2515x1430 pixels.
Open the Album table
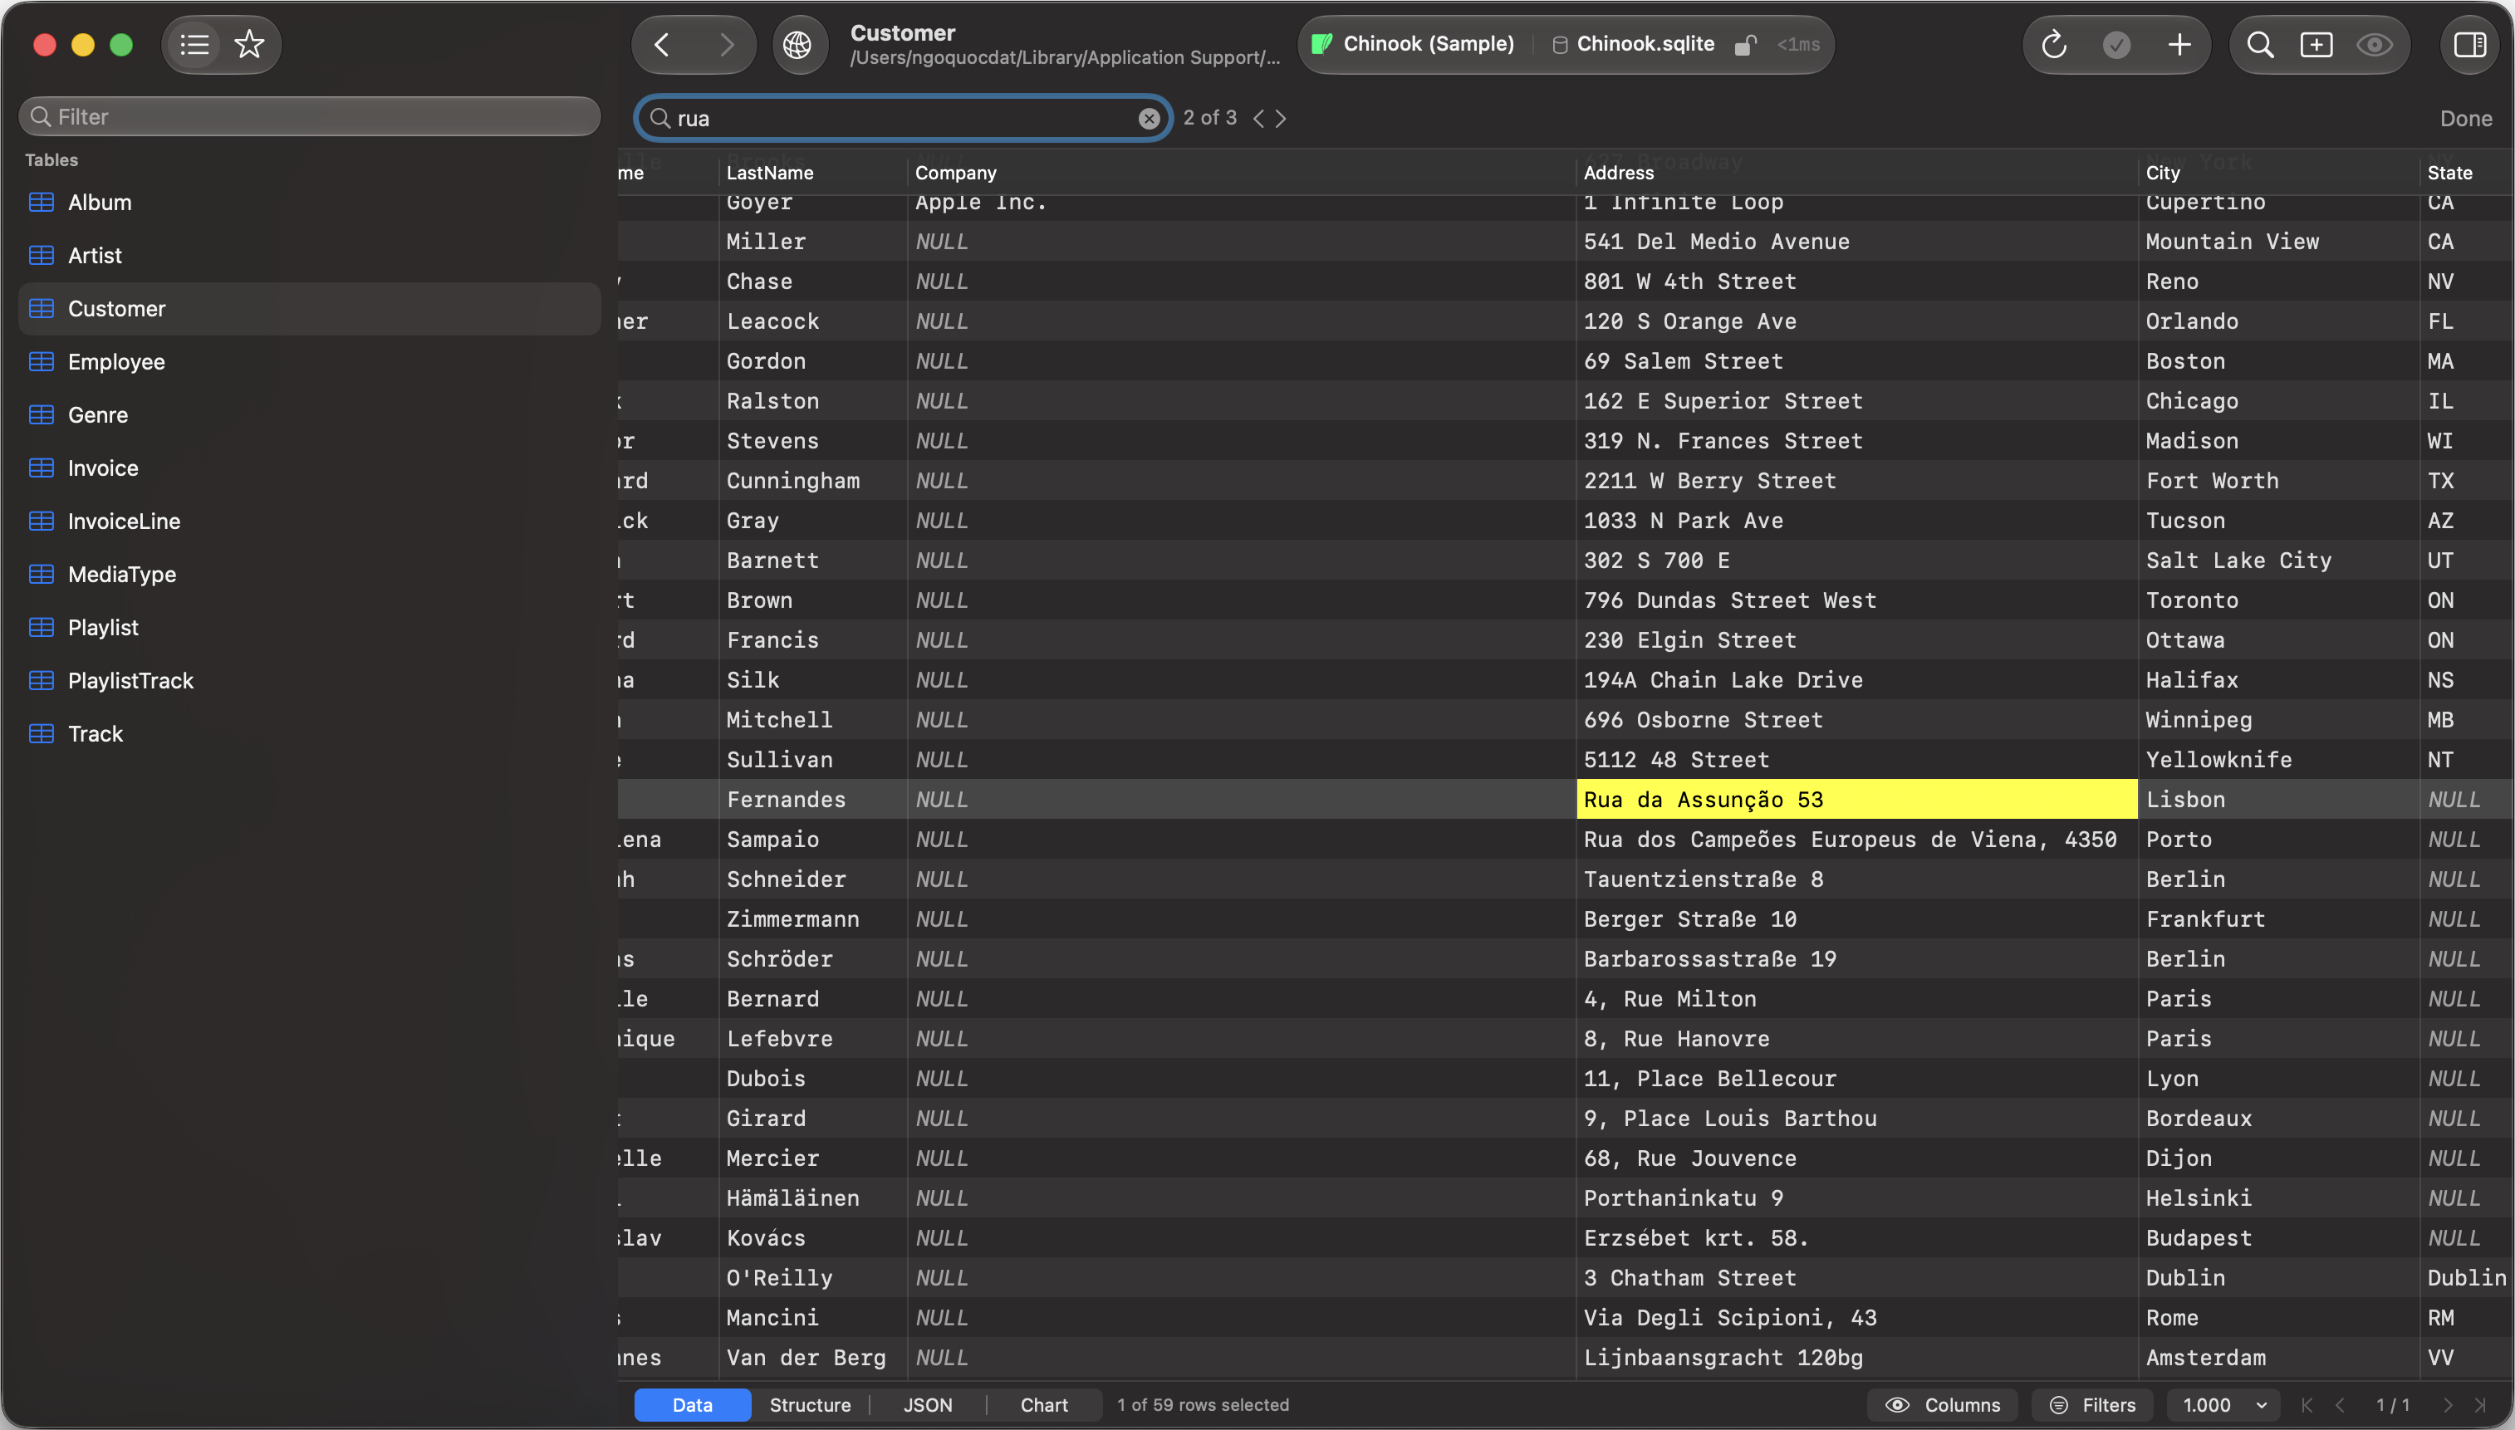309,203
